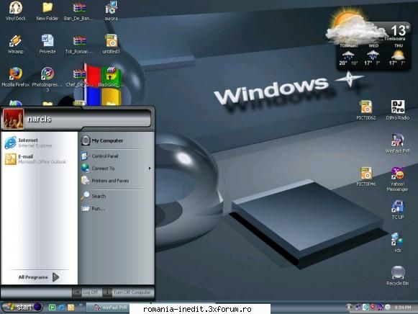Image resolution: width=418 pixels, height=314 pixels.
Task: Open the Priveste Word document
Action: click(x=47, y=44)
